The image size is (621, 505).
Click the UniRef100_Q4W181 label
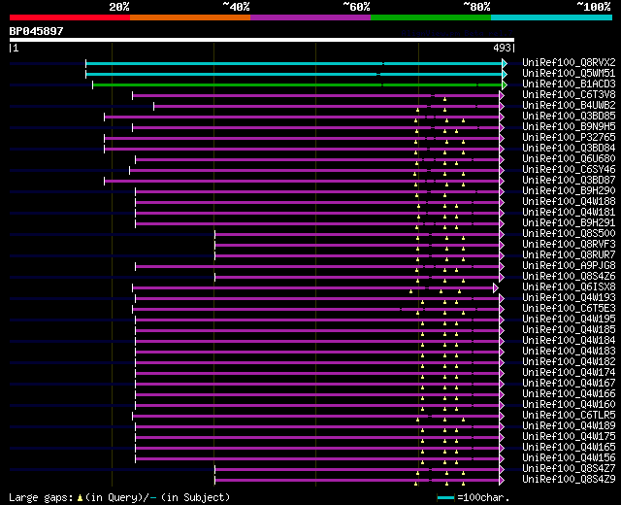tap(569, 213)
